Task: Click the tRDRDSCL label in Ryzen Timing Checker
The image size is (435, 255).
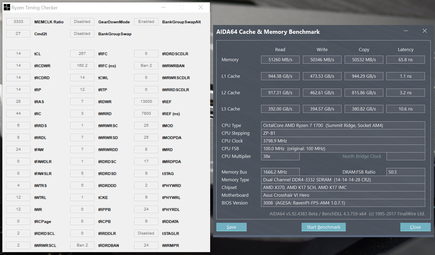Action: pos(44,233)
